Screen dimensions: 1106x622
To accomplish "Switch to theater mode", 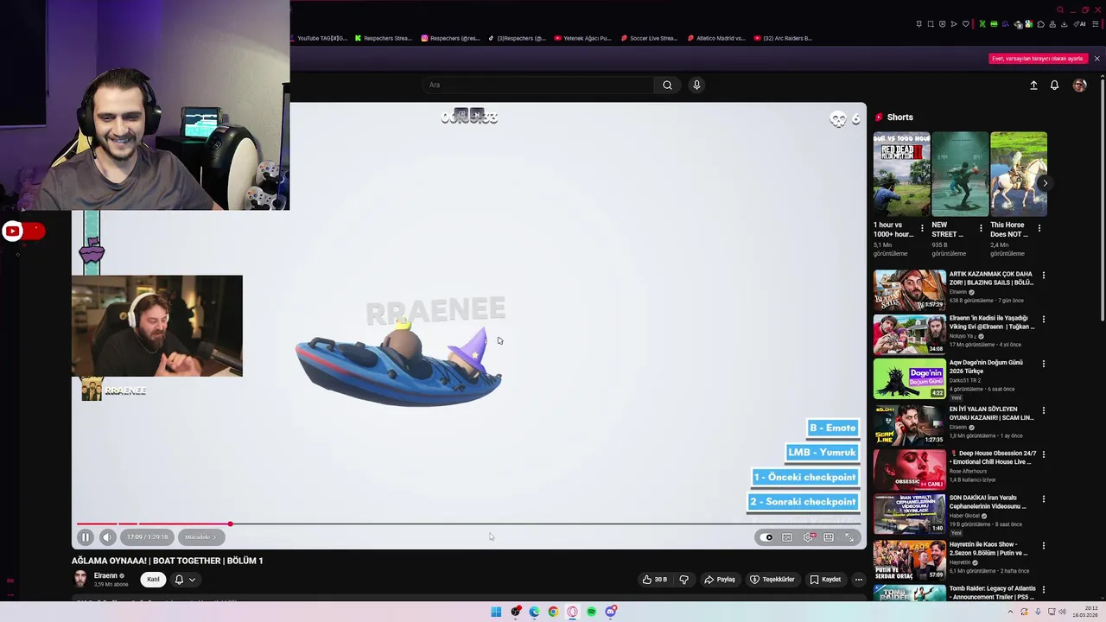I will tap(829, 537).
